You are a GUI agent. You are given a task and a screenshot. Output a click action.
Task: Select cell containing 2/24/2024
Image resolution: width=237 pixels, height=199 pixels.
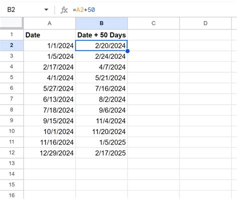point(101,56)
